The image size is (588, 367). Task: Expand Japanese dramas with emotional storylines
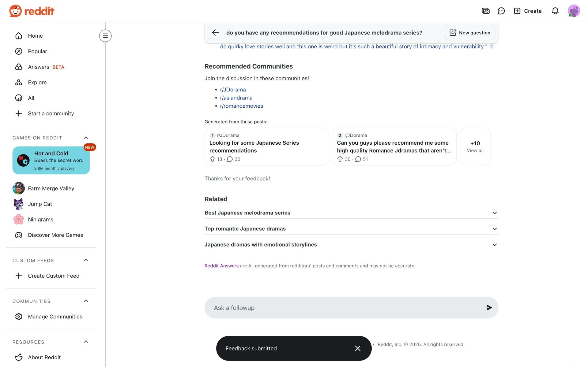coord(494,245)
